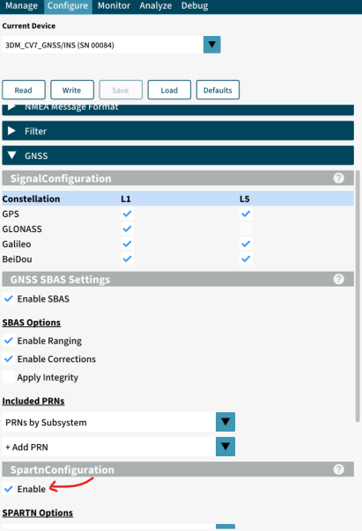
Task: Click the L1 column header
Action: coord(126,199)
